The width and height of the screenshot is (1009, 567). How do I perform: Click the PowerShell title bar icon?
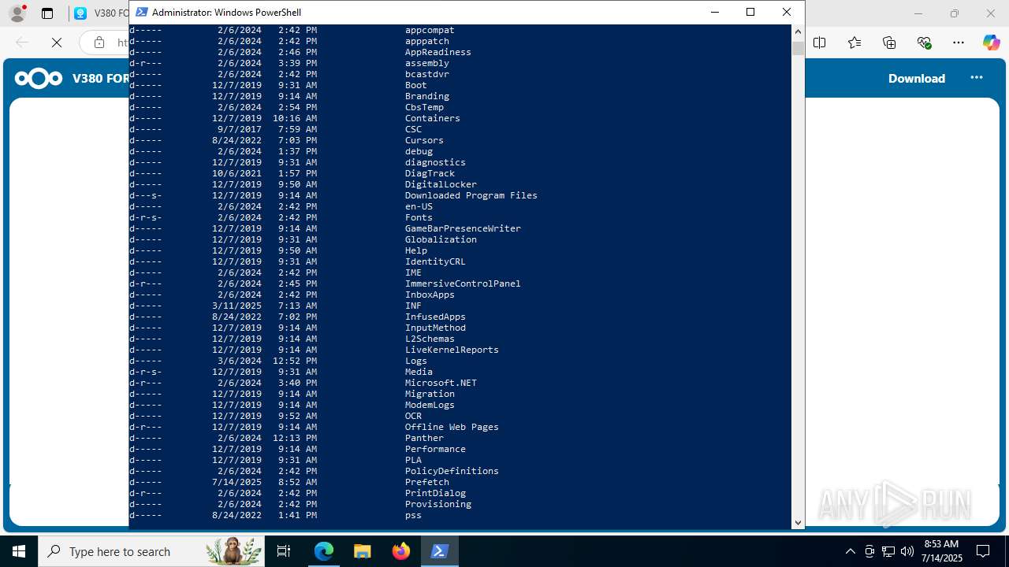point(142,12)
